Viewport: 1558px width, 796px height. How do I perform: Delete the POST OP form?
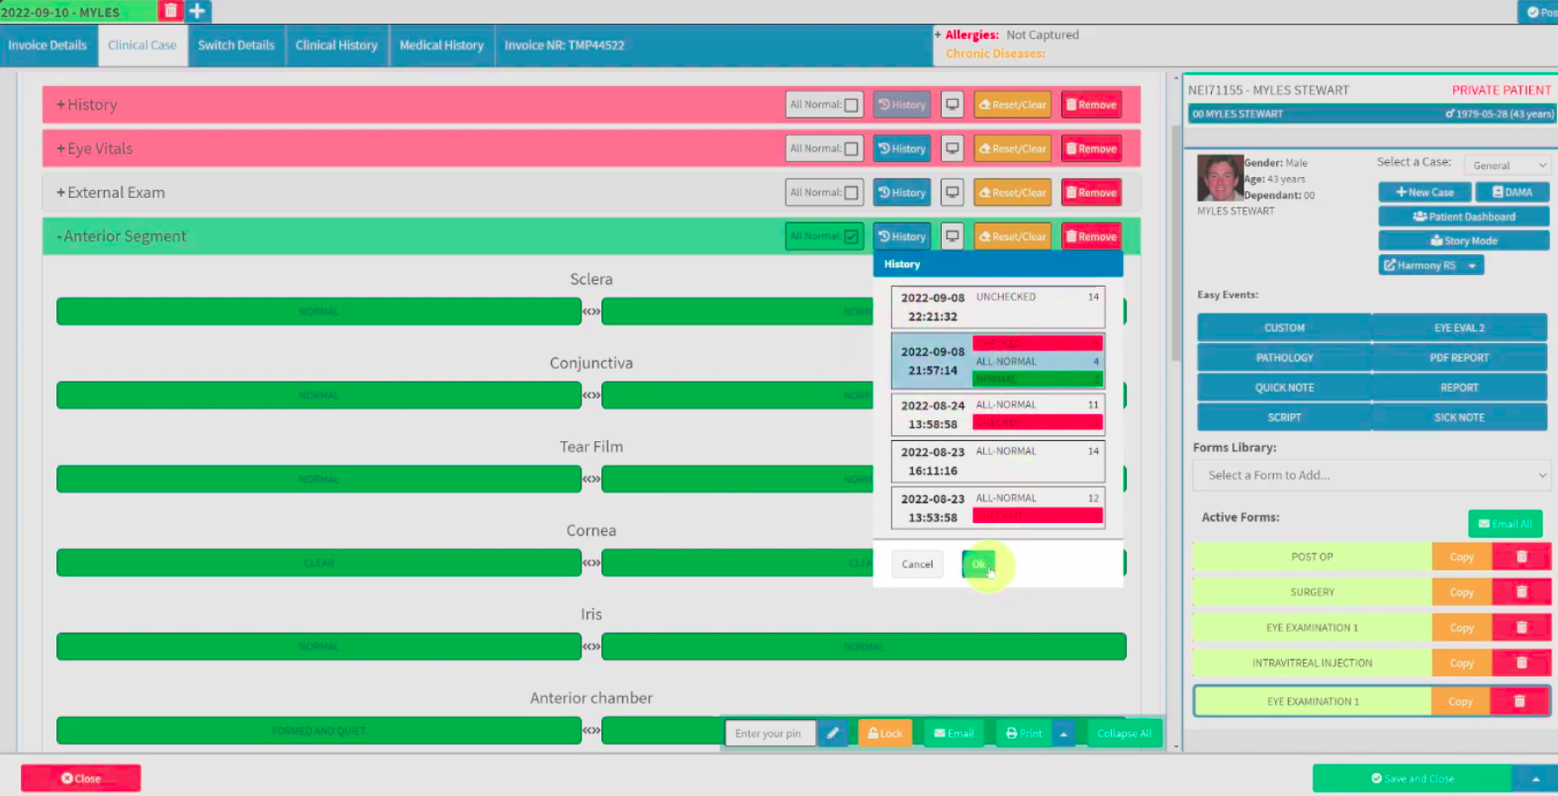coord(1521,557)
